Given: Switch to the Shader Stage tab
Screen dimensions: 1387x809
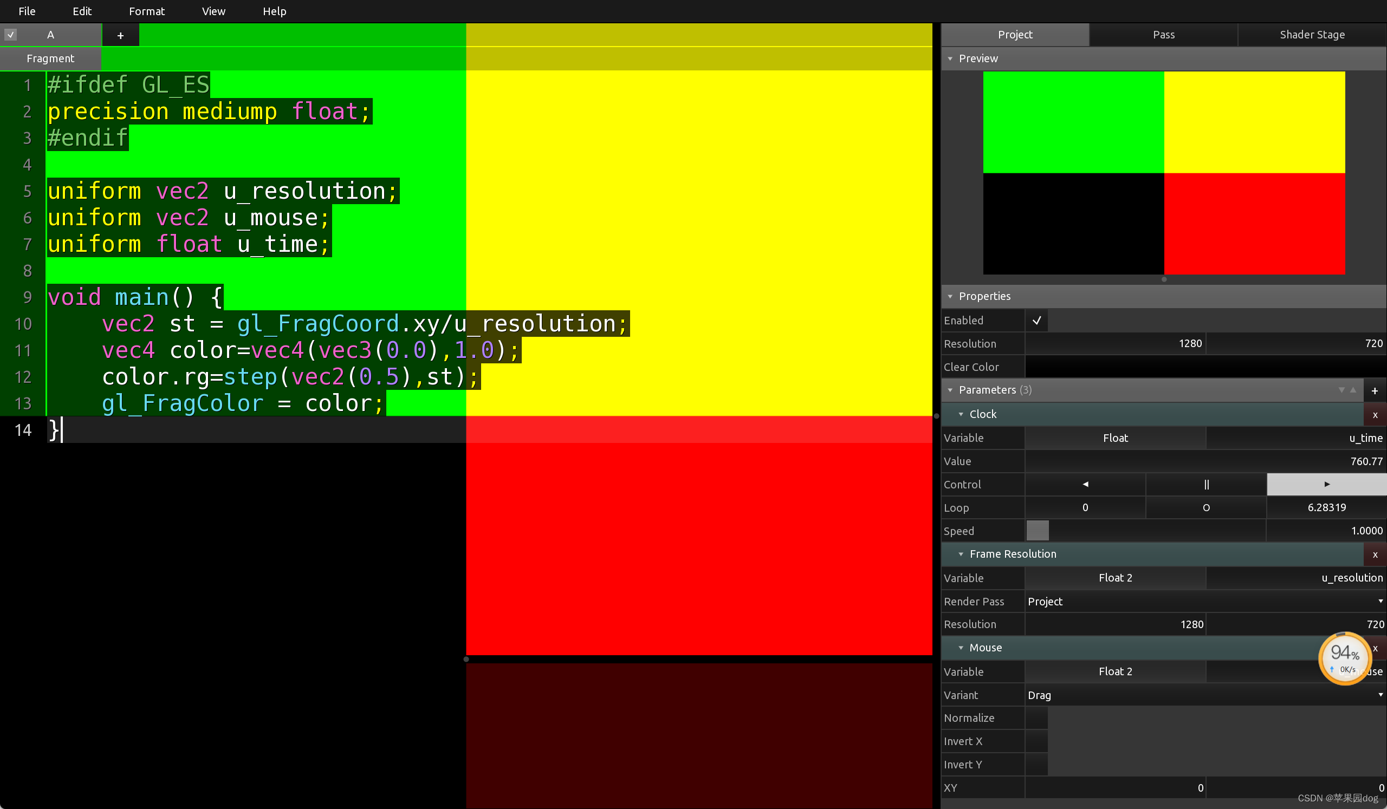Looking at the screenshot, I should pos(1312,35).
